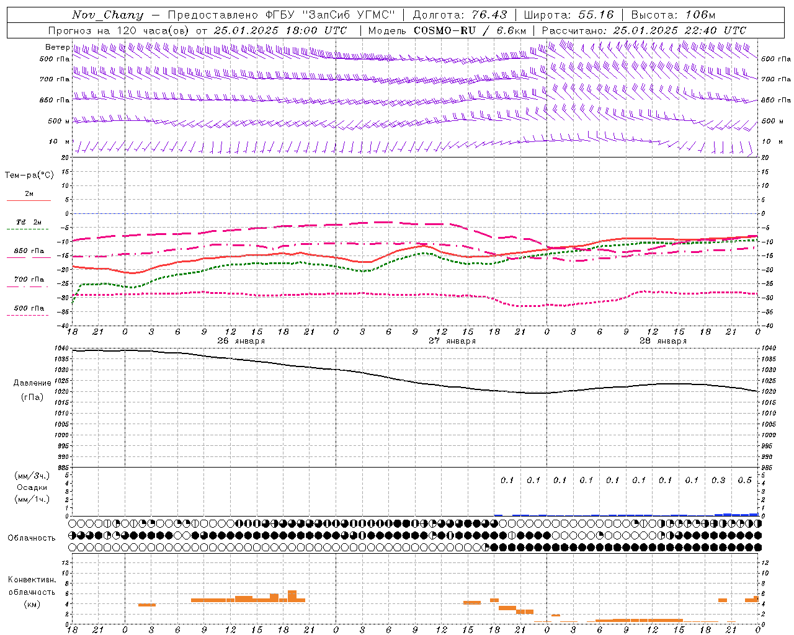Click the 0.5 precipitation value
The height and width of the screenshot is (635, 794).
click(x=745, y=480)
